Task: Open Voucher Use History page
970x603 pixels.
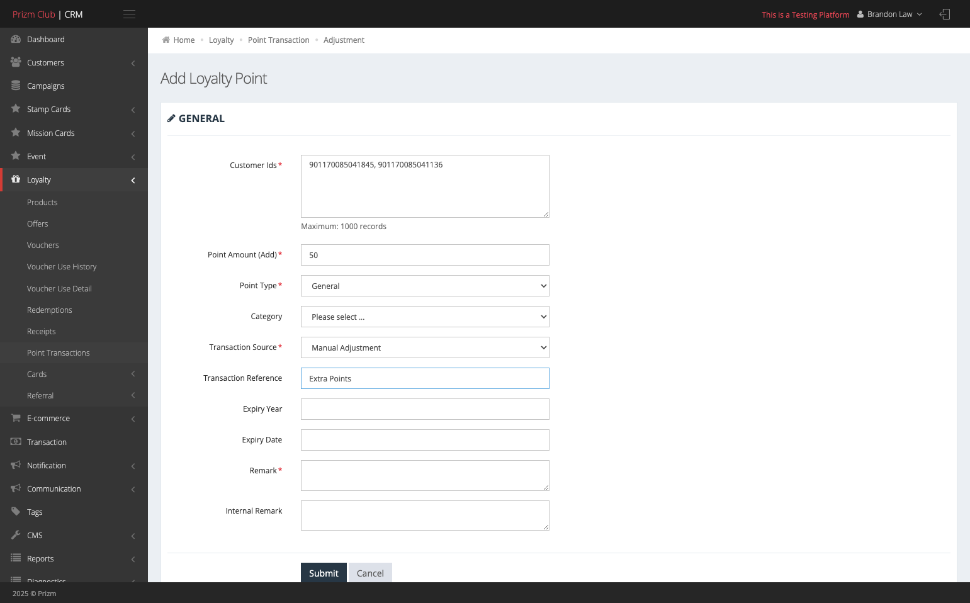Action: pyautogui.click(x=62, y=266)
